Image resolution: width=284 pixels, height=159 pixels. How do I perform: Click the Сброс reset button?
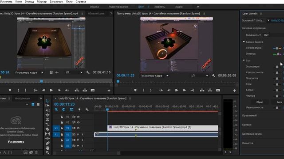point(260,102)
